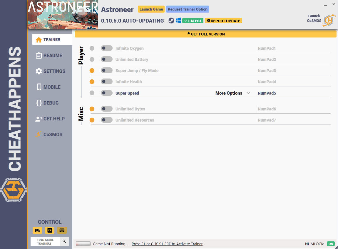Open the MOBILE tab
This screenshot has height=249, width=338.
(48, 87)
